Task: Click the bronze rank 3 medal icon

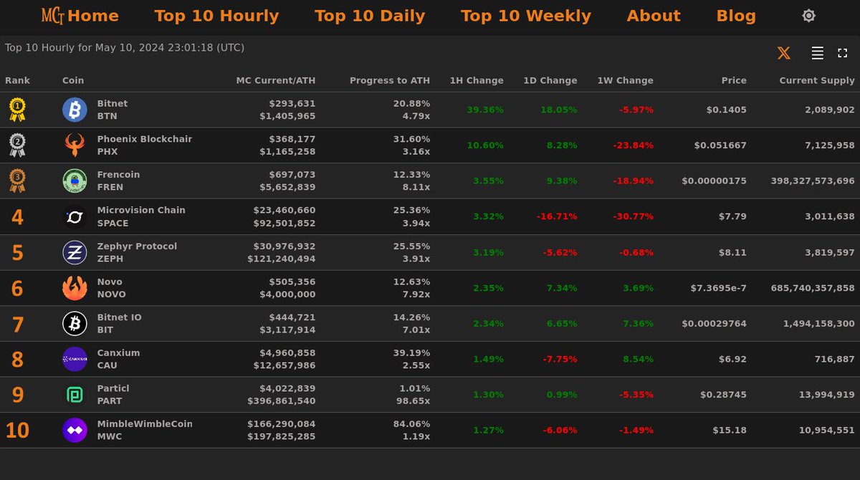Action: pos(17,181)
